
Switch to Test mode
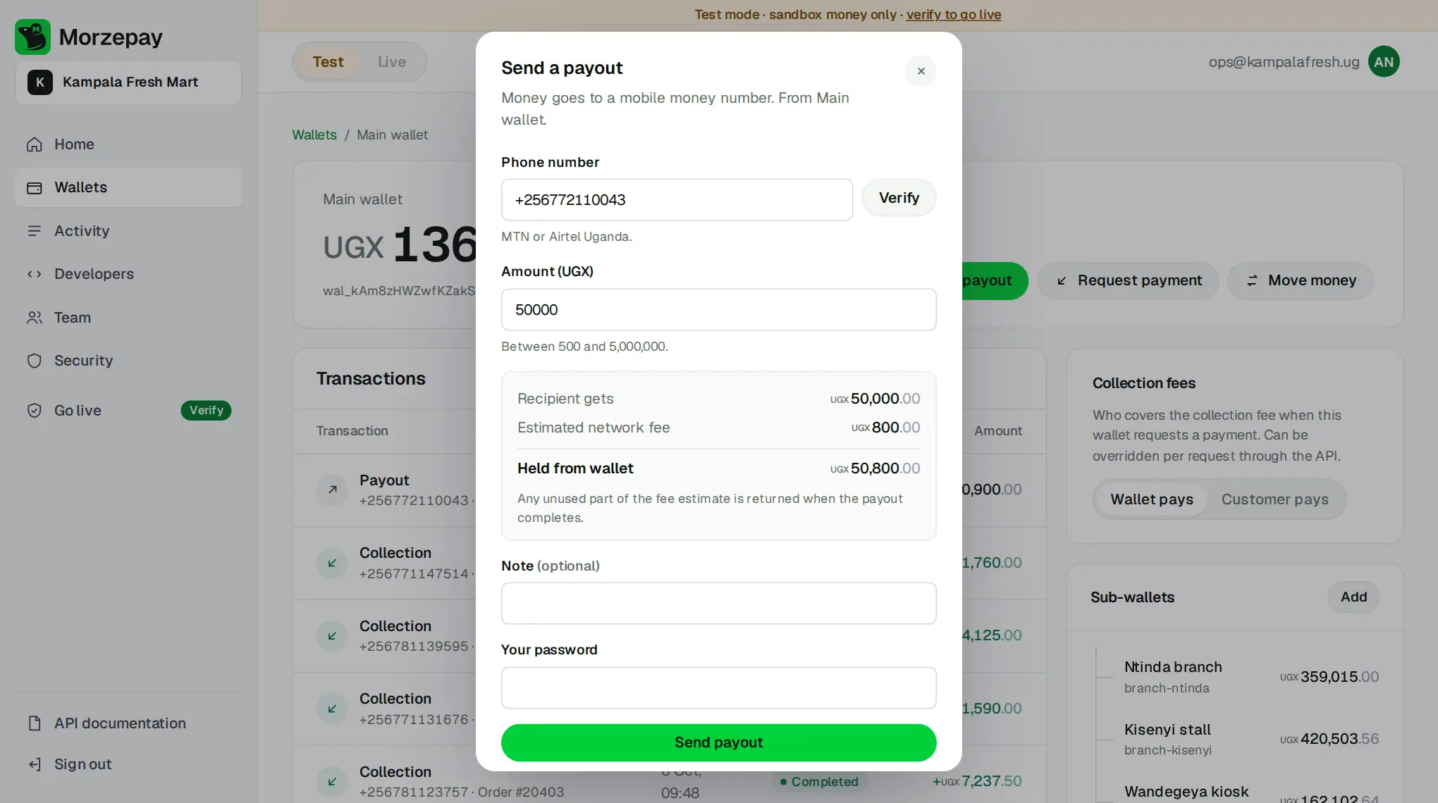[x=328, y=62]
